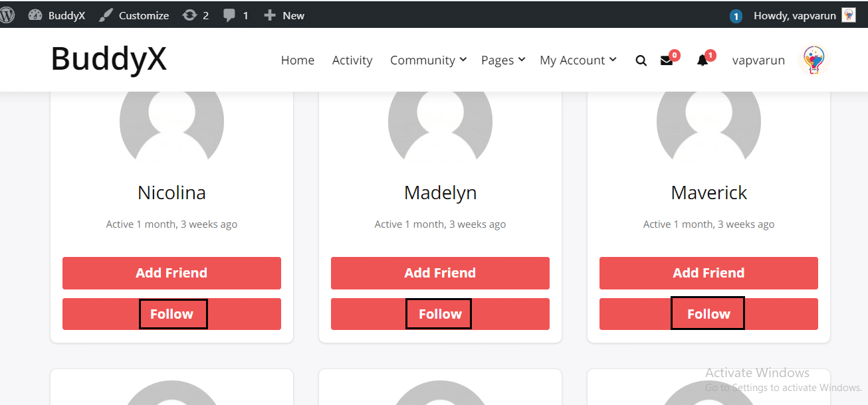Image resolution: width=868 pixels, height=405 pixels.
Task: Open the My Account dropdown
Action: click(x=573, y=60)
